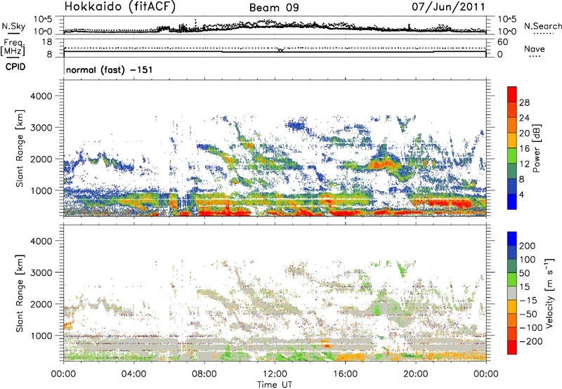Click the "16" power colorbar value

524,149
